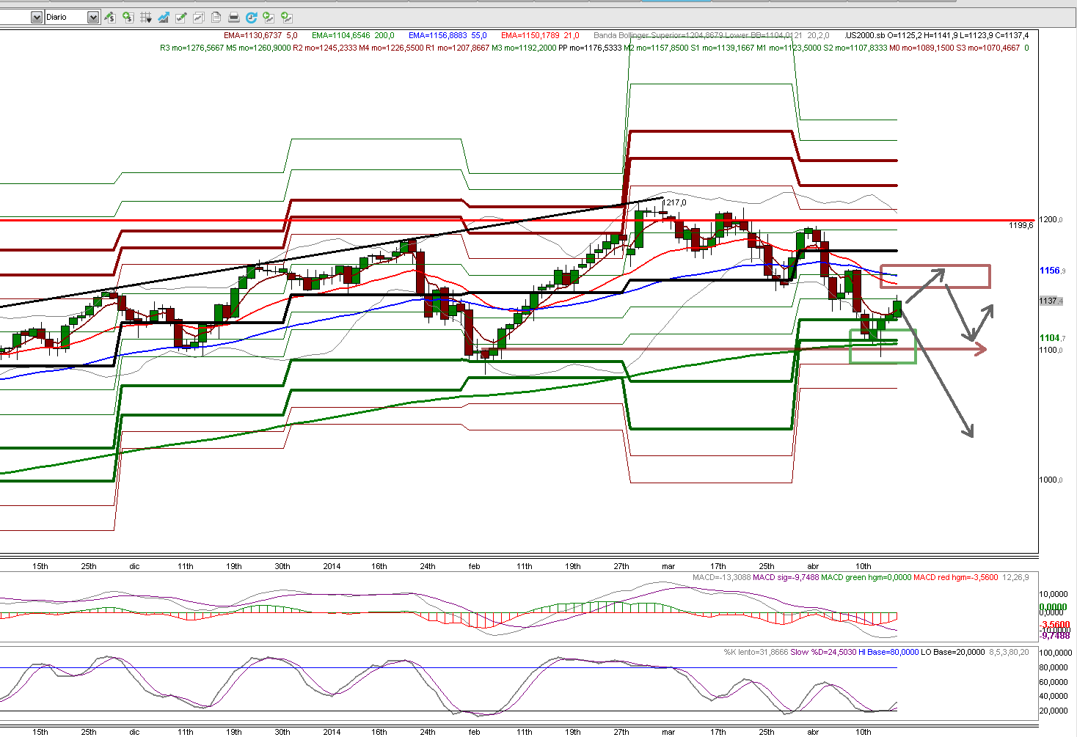Click the 1100,0 price axis label
Screen dimensions: 1077x737
click(1051, 350)
